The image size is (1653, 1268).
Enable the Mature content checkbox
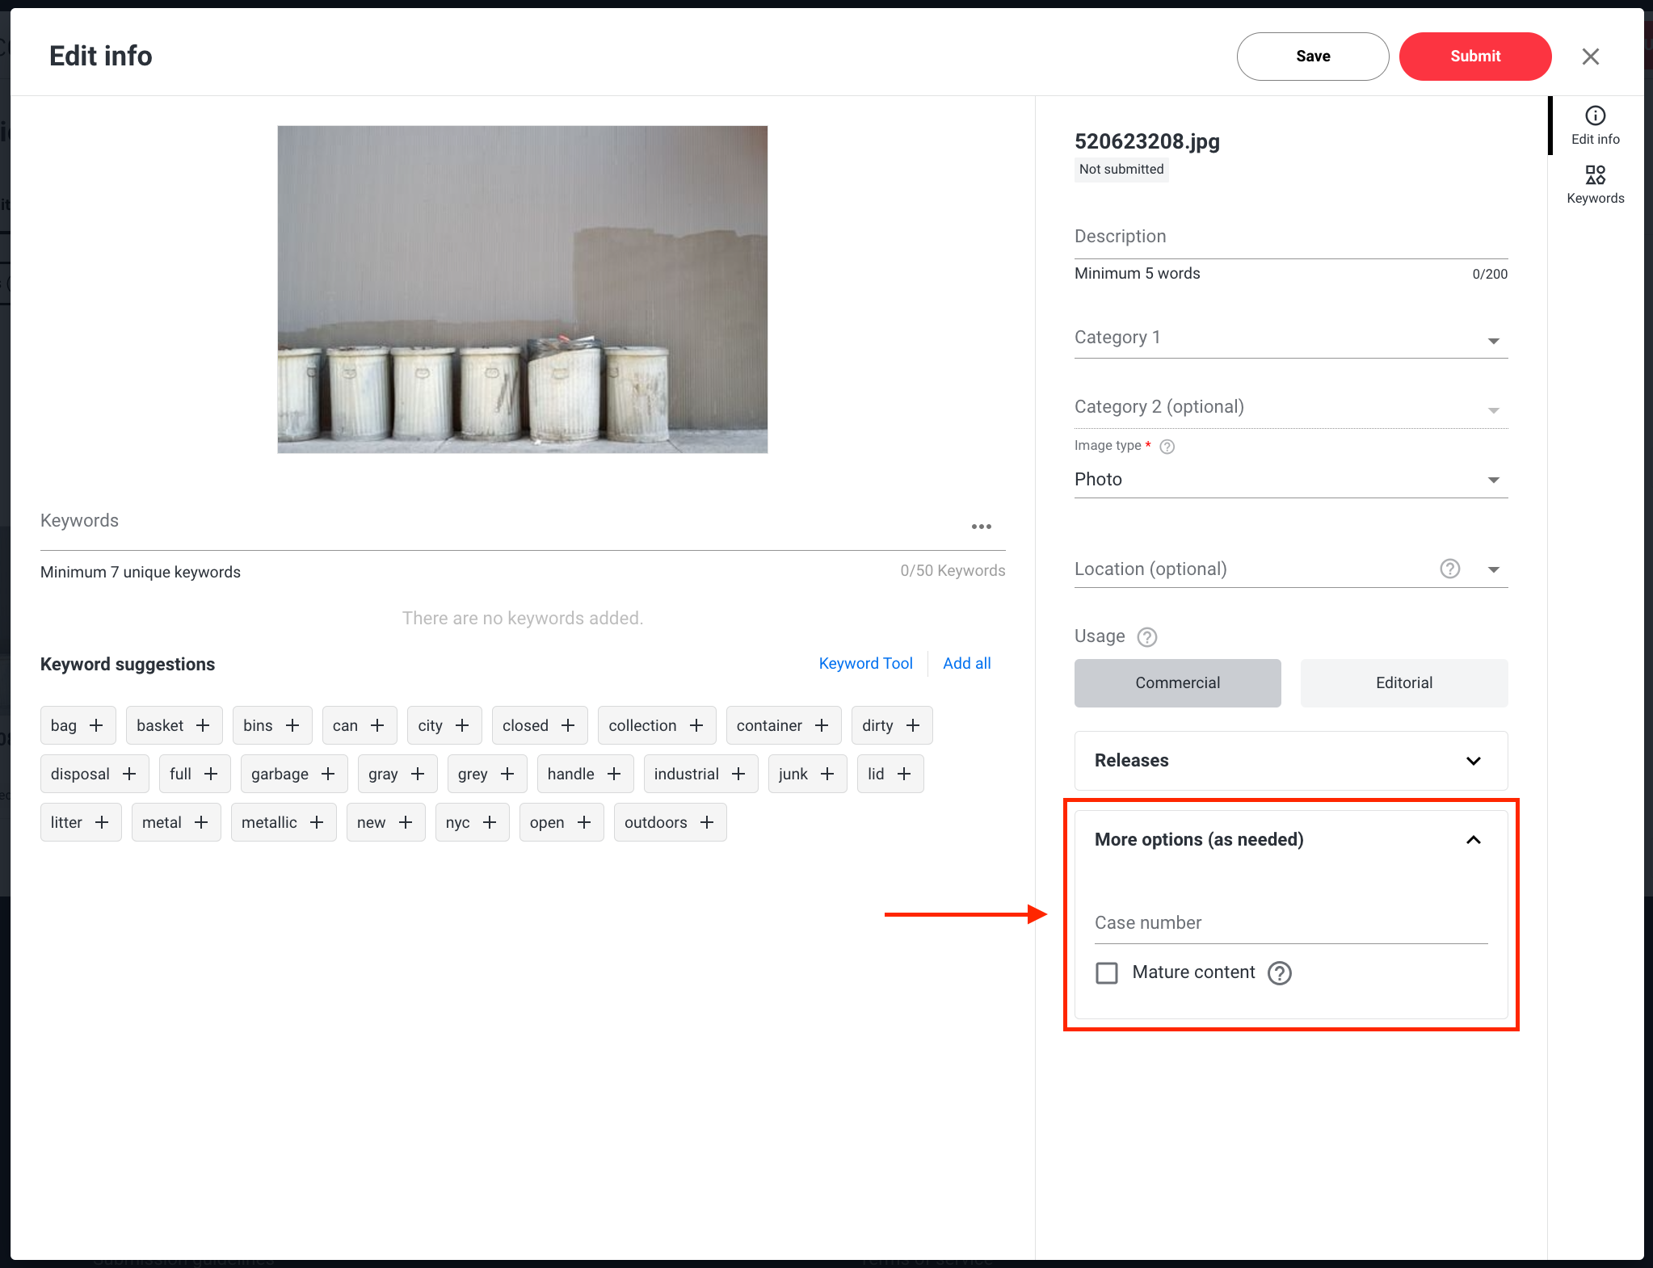click(1105, 972)
